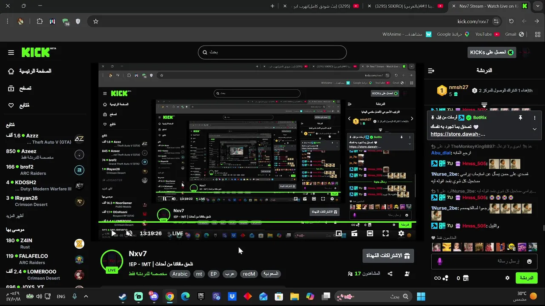Open the Google Maps bookmark خرائط Google

coord(453,34)
